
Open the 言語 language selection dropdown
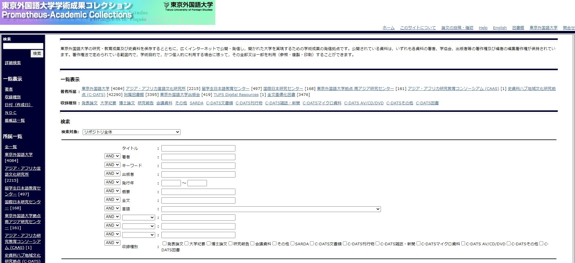[x=271, y=209]
